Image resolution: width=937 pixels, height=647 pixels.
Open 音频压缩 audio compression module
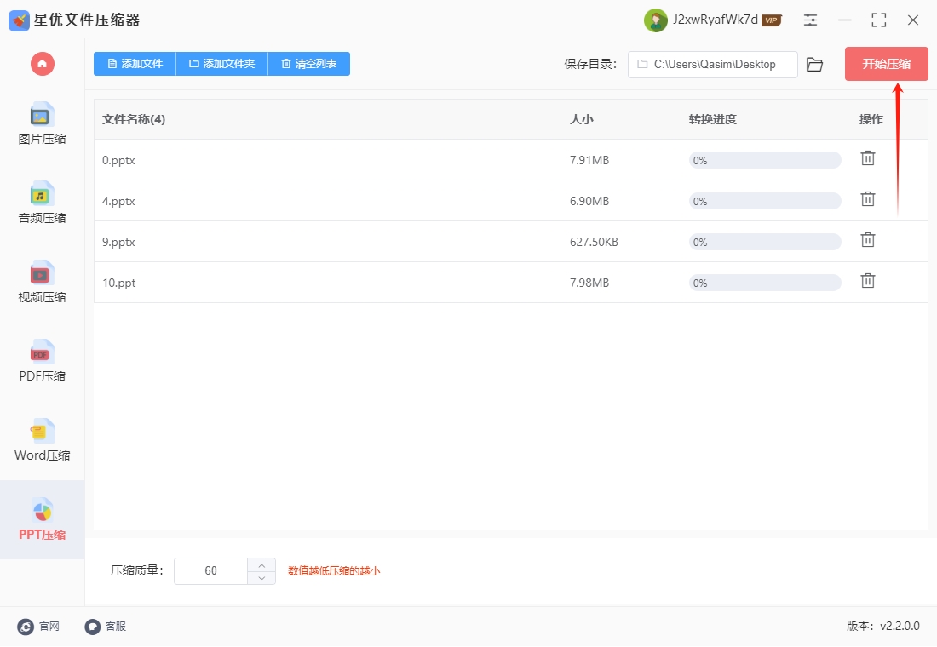click(42, 203)
